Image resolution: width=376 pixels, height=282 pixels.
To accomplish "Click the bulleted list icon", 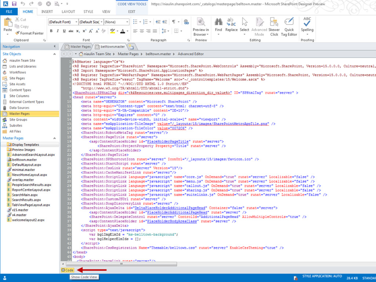I will click(135, 22).
